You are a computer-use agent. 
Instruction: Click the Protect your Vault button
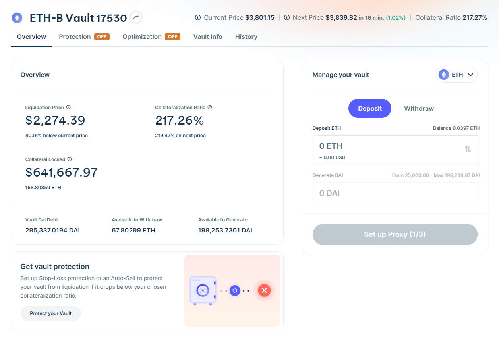51,313
